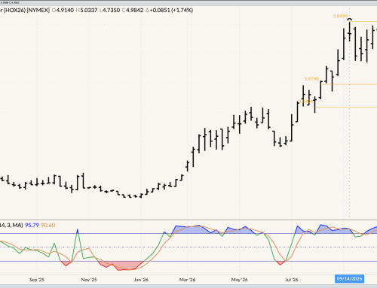Click the 09/14/2026 date marker
This screenshot has height=288, width=377.
point(349,279)
